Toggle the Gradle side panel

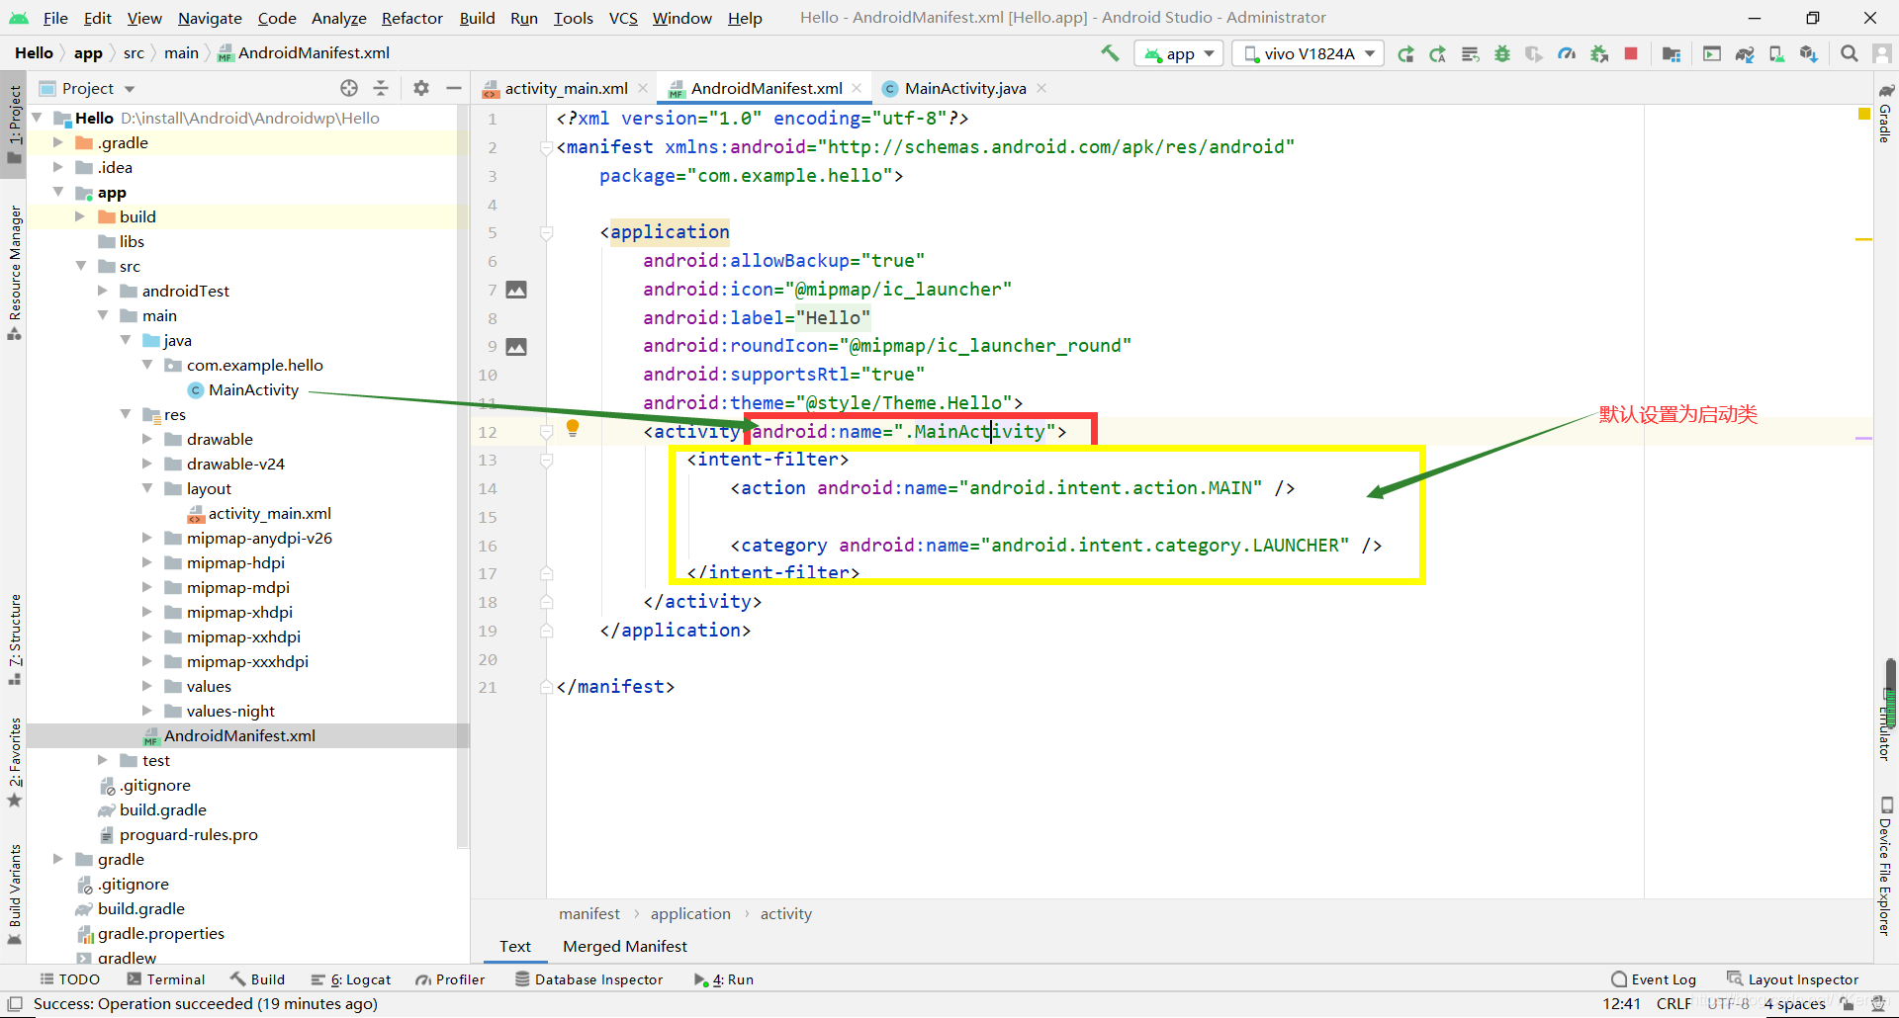pyautogui.click(x=1885, y=114)
